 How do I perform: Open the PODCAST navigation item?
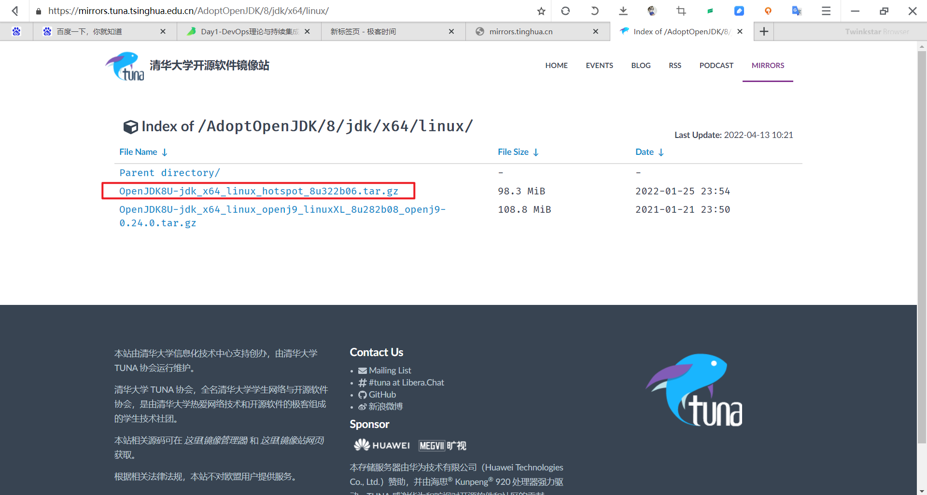(x=716, y=65)
